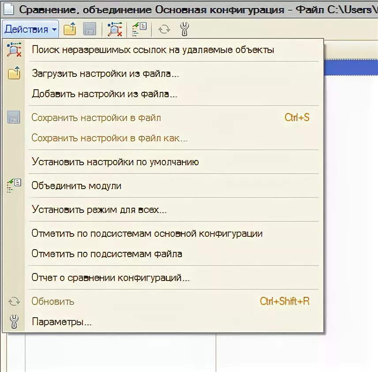Open Параметры menu item
Screen dimensions: 378x372
coord(163,322)
